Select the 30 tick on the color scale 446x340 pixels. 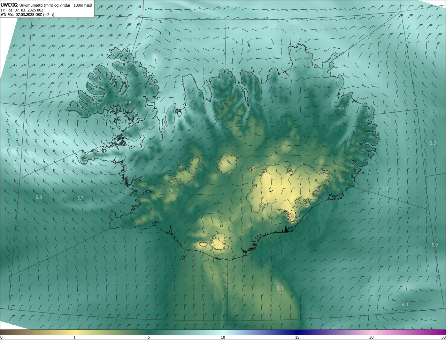pyautogui.click(x=371, y=337)
